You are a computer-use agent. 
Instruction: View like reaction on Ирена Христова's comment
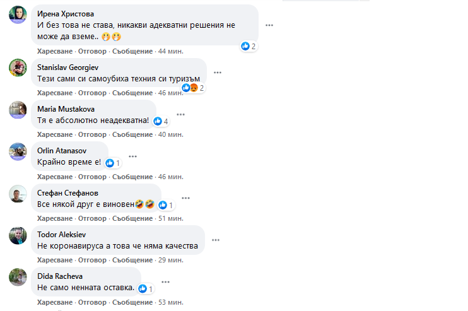pos(249,46)
